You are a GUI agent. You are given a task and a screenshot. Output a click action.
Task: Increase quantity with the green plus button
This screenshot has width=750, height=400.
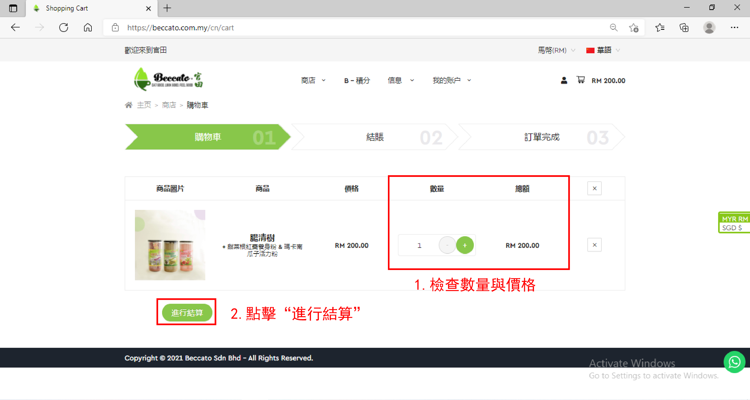[x=465, y=245]
